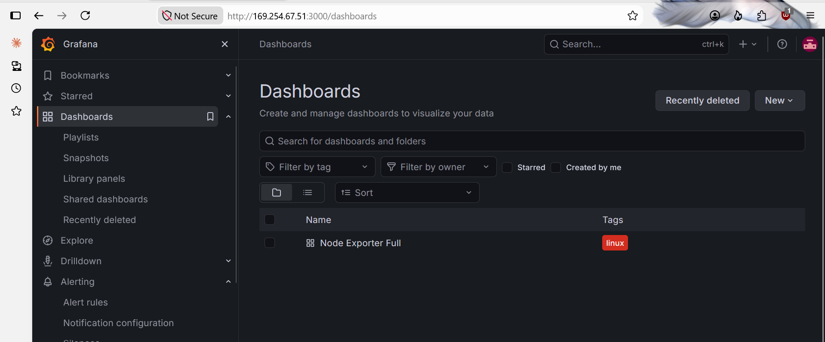Click the browser history clock icon
This screenshot has width=825, height=342.
click(x=16, y=88)
